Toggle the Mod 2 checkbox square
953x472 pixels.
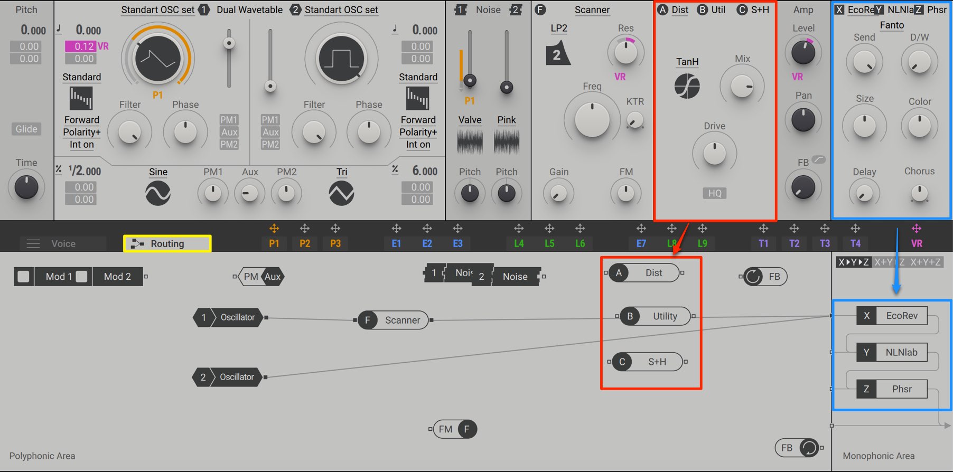81,277
